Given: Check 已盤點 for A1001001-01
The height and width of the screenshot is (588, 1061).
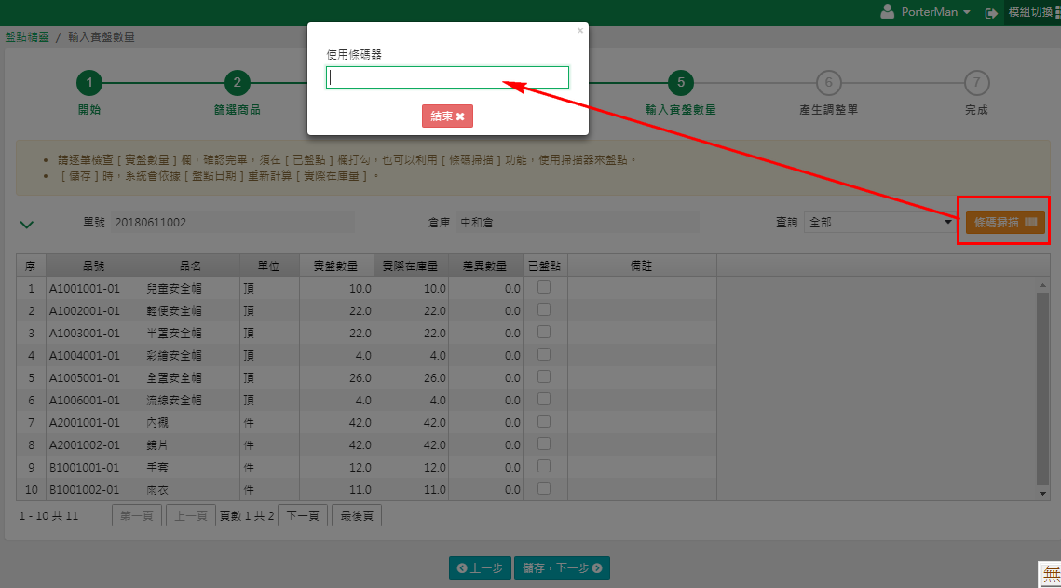Looking at the screenshot, I should tap(543, 288).
